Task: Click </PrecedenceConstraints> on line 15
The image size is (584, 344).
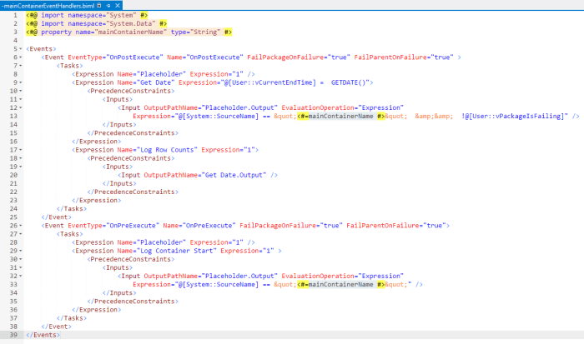Action: click(133, 132)
